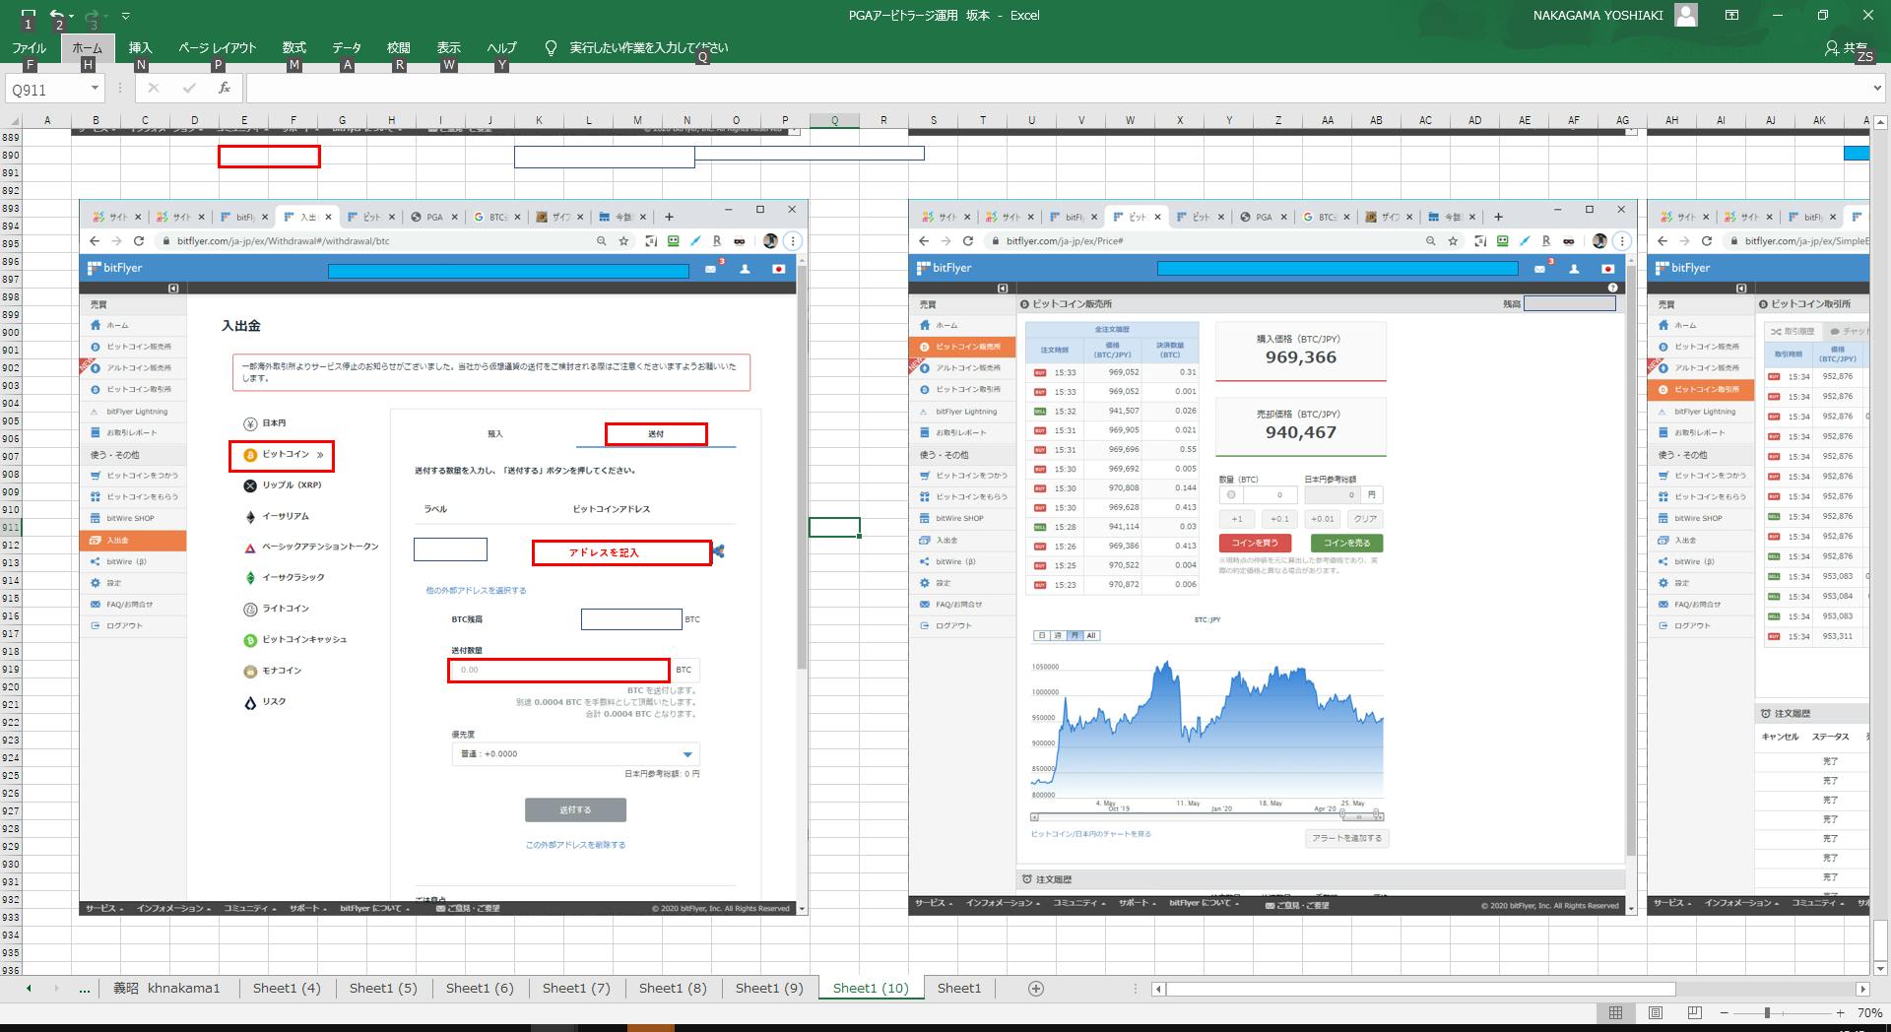Click the formula bar Enter checkmark icon

tap(189, 88)
